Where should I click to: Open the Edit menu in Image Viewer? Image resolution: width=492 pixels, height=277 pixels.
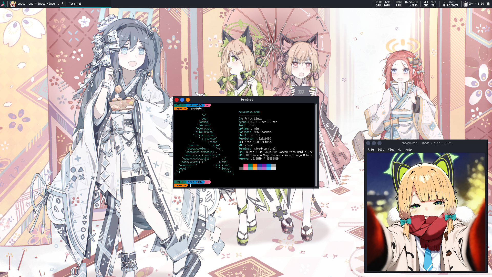coord(381,150)
